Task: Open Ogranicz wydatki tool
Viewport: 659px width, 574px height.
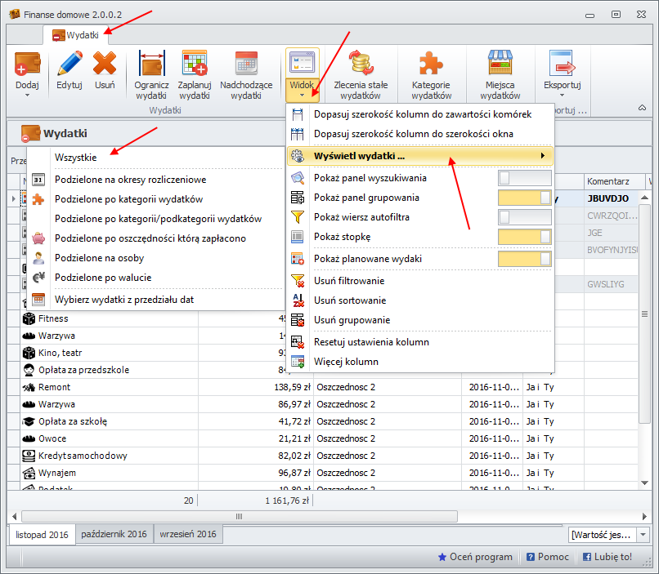Action: click(151, 74)
